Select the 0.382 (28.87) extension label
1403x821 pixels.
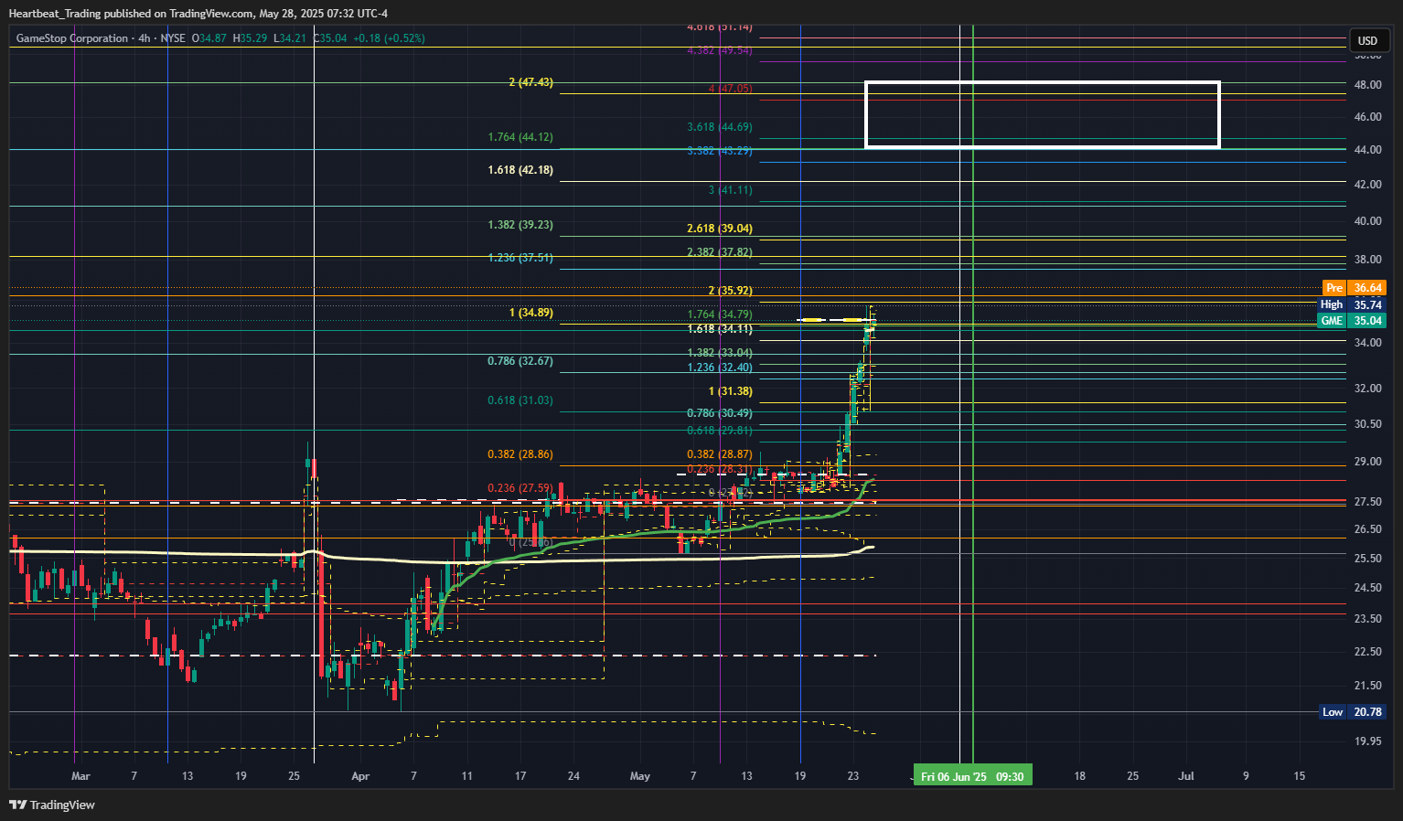720,454
